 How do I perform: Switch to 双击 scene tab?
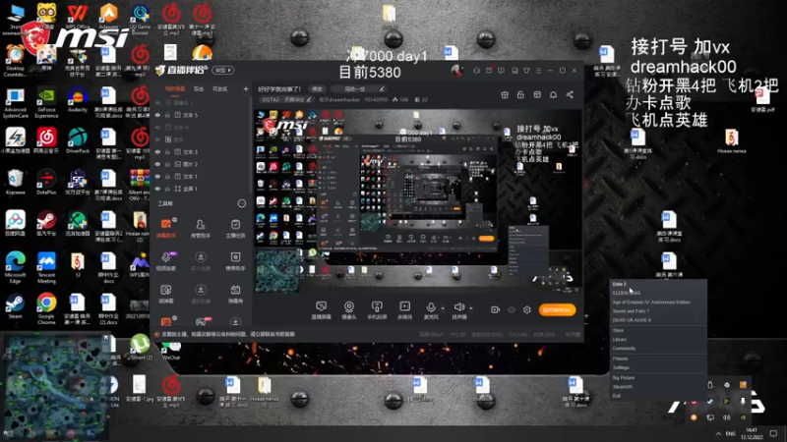coord(199,89)
